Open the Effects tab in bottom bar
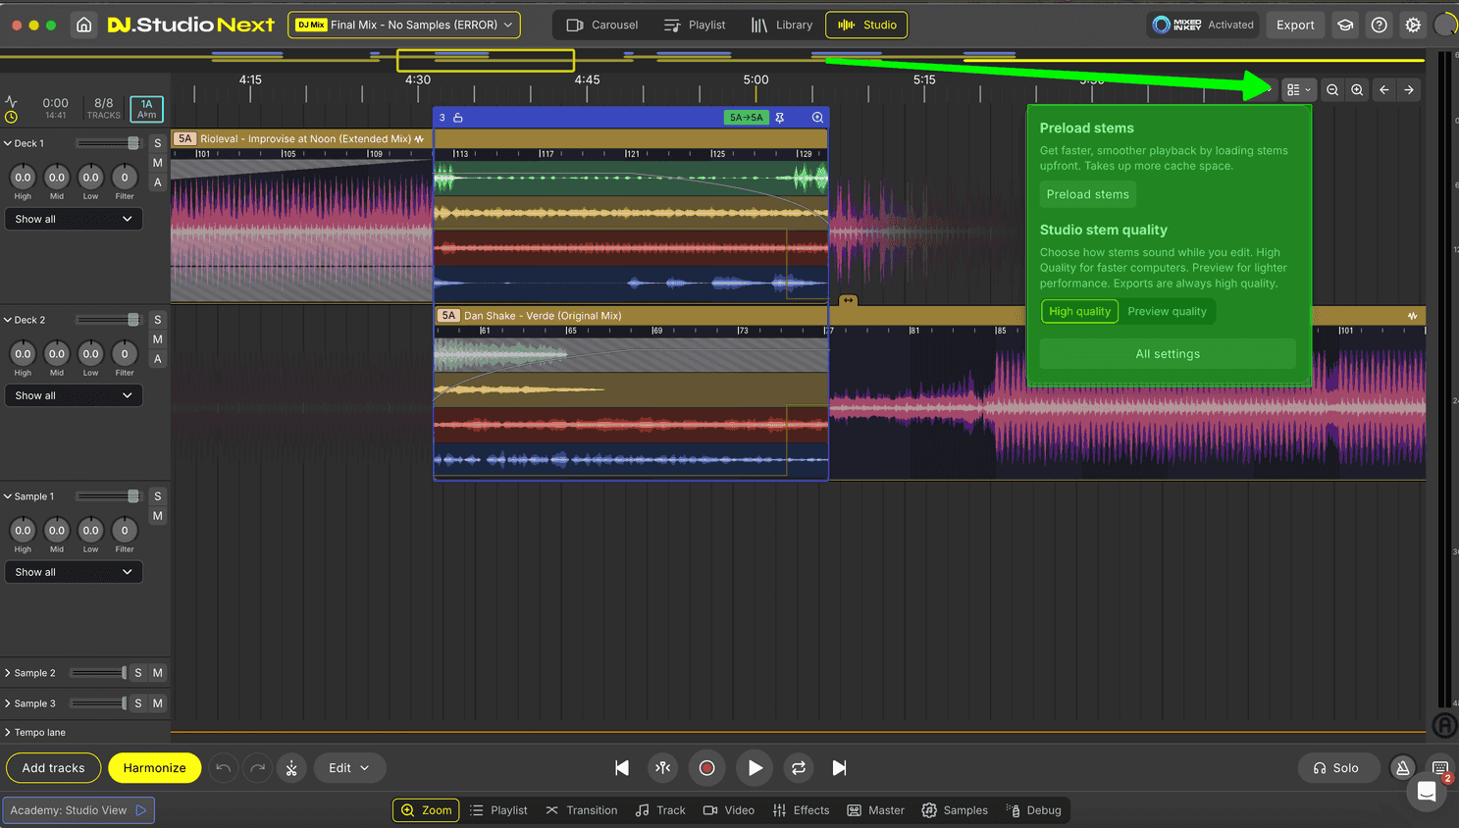1459x828 pixels. tap(801, 810)
